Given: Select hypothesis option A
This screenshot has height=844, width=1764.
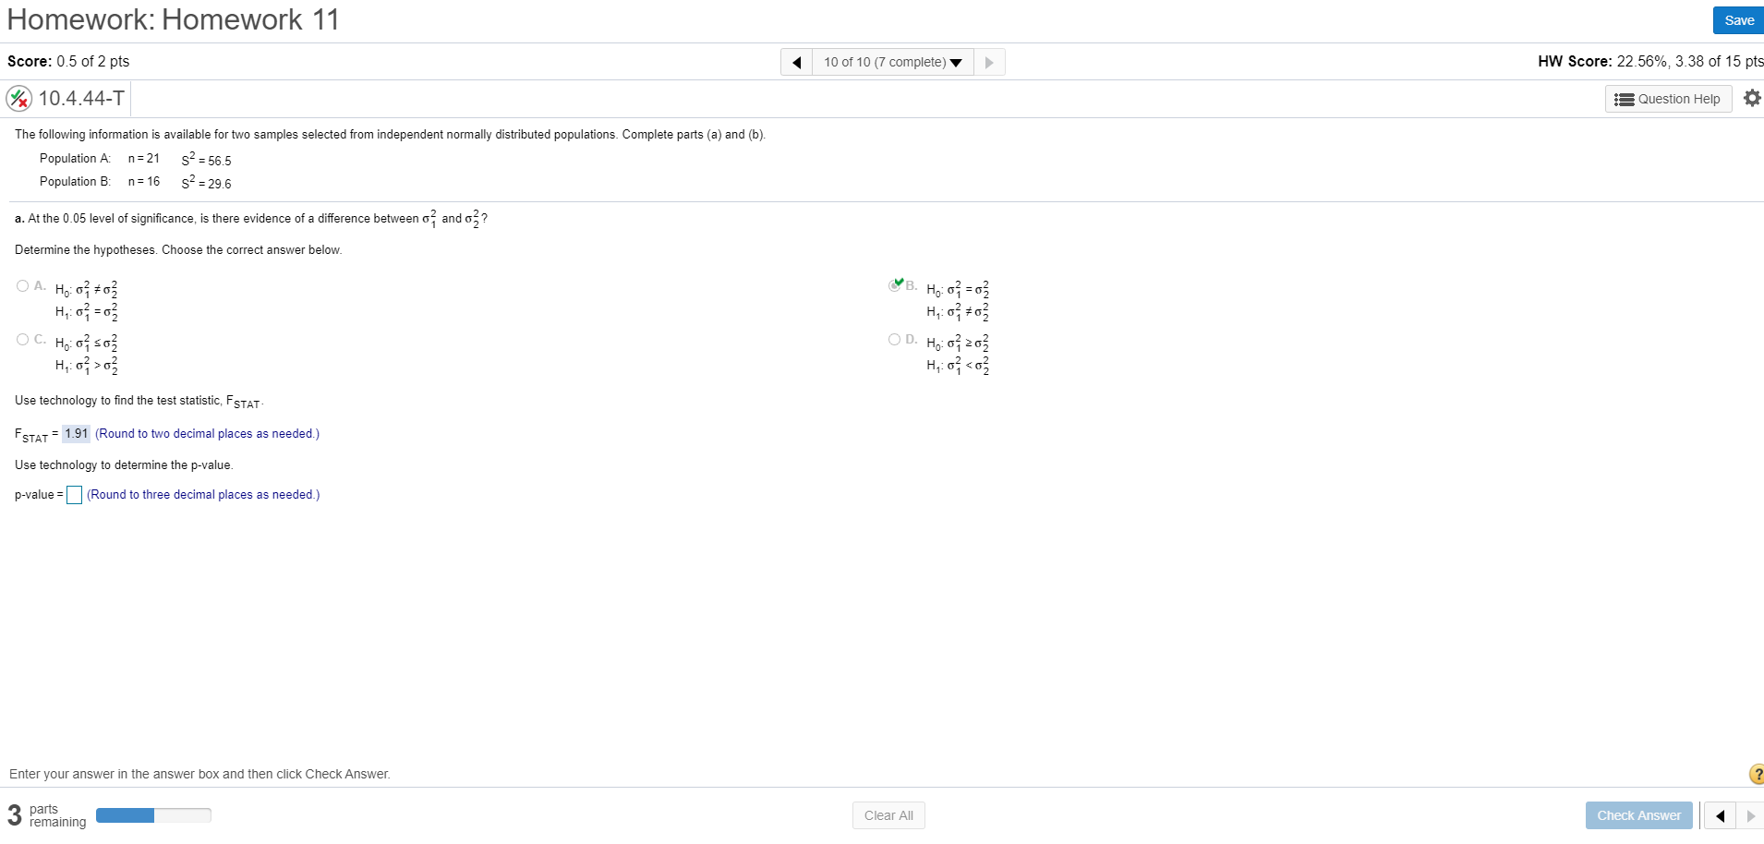Looking at the screenshot, I should 22,285.
